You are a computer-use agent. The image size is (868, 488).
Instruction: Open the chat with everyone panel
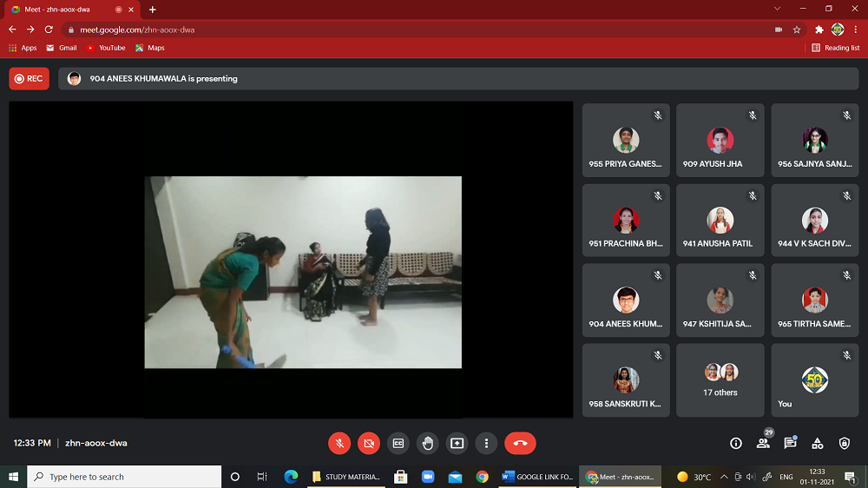(x=790, y=443)
